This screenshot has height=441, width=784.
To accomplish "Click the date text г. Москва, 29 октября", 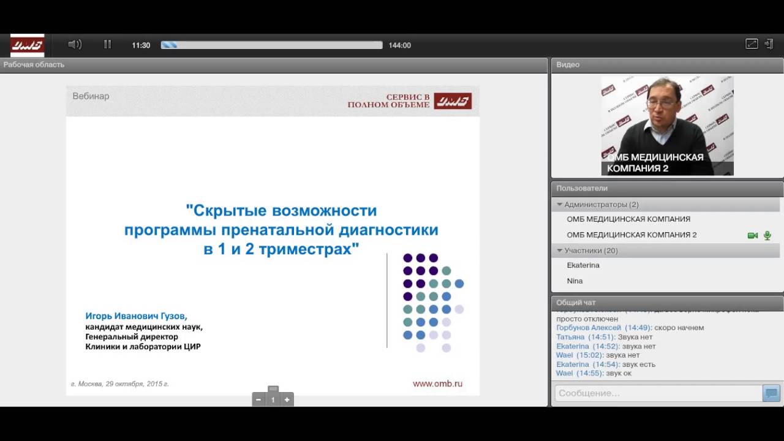I will (x=119, y=384).
